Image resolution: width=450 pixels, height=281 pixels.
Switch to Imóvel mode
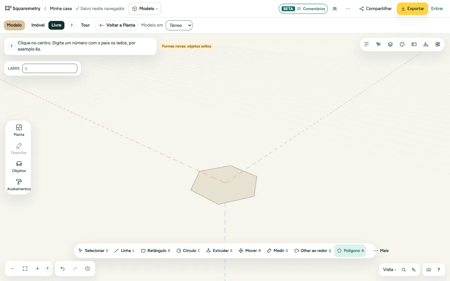click(38, 25)
